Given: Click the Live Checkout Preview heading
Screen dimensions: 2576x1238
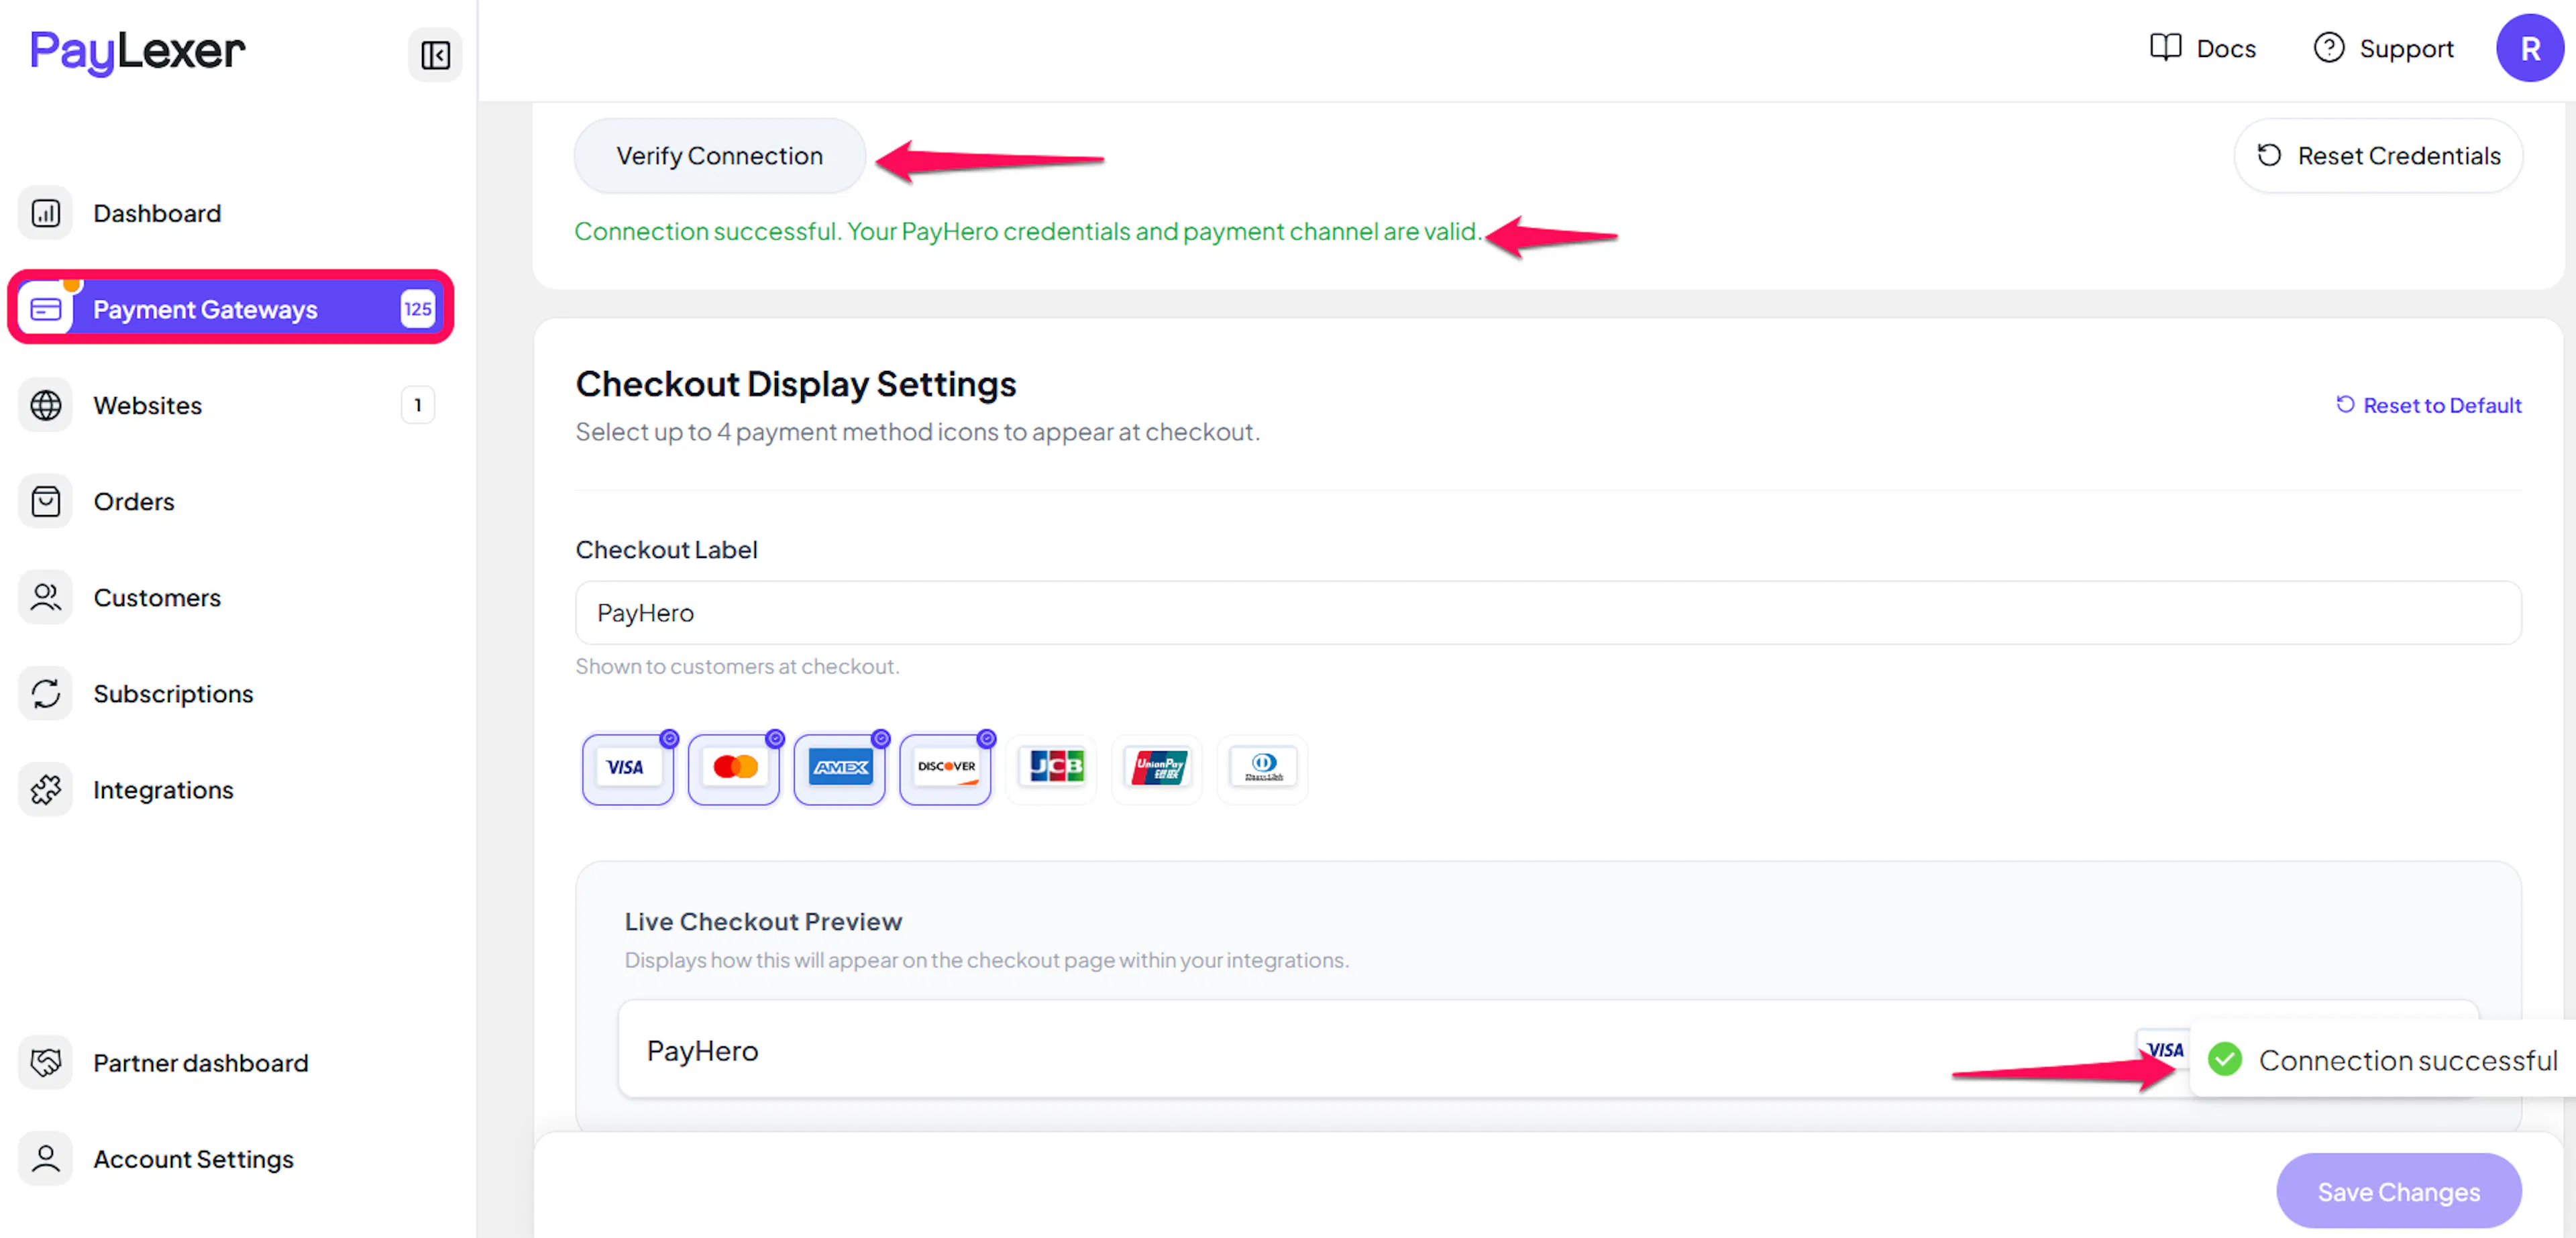Looking at the screenshot, I should [763, 921].
